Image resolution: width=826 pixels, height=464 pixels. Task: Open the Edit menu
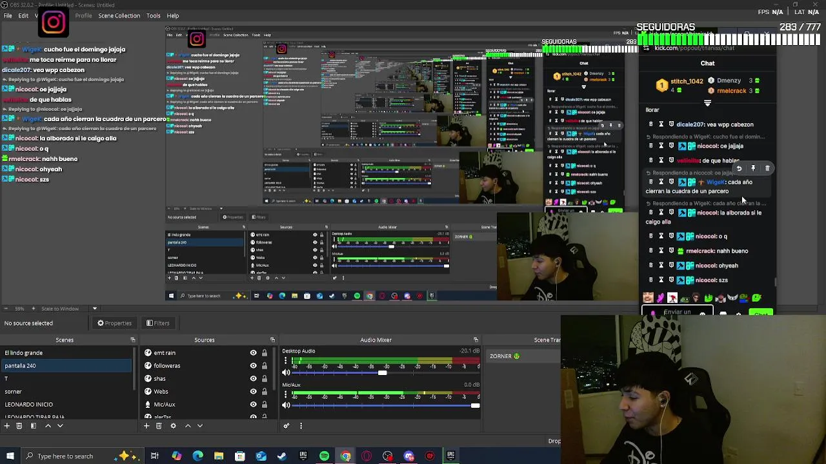click(23, 15)
